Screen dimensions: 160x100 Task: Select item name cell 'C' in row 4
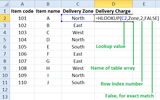point(48,32)
